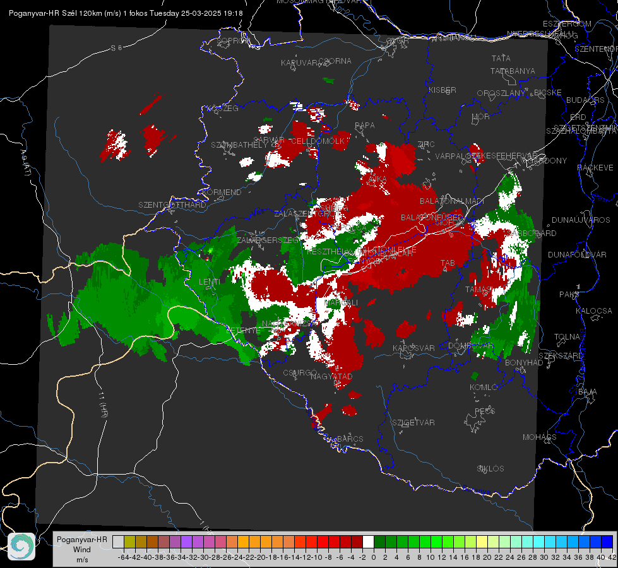Viewport: 618px width, 568px height.
Task: Click the TAMASI city label
Action: click(x=478, y=289)
